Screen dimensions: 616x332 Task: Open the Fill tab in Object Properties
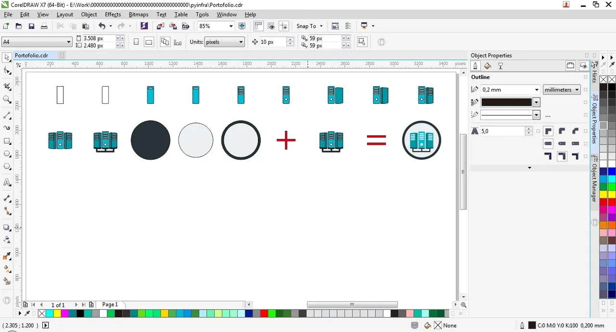coord(488,66)
